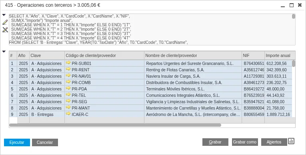Image resolution: width=306 pixels, height=155 pixels.
Task: Click the Nombre de cliente/proveedor header
Action: (x=193, y=55)
